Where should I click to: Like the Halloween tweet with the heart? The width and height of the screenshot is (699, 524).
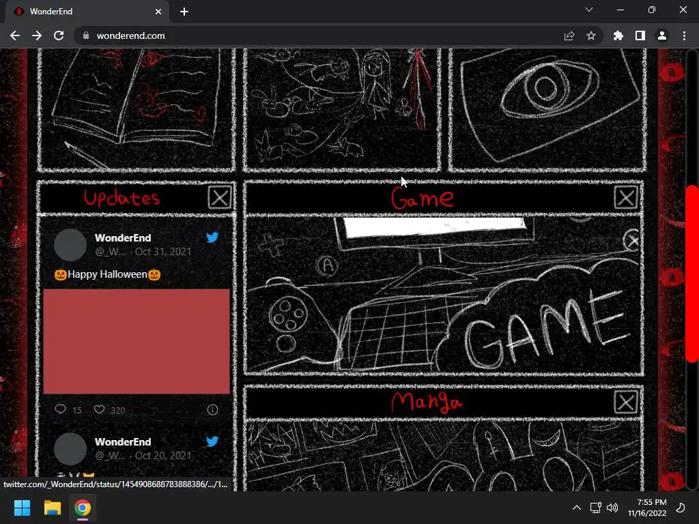point(100,409)
